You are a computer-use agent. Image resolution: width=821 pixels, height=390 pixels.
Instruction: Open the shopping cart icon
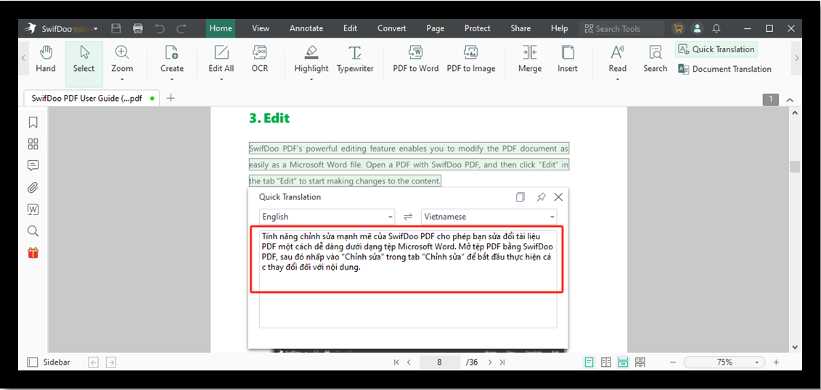click(x=678, y=28)
